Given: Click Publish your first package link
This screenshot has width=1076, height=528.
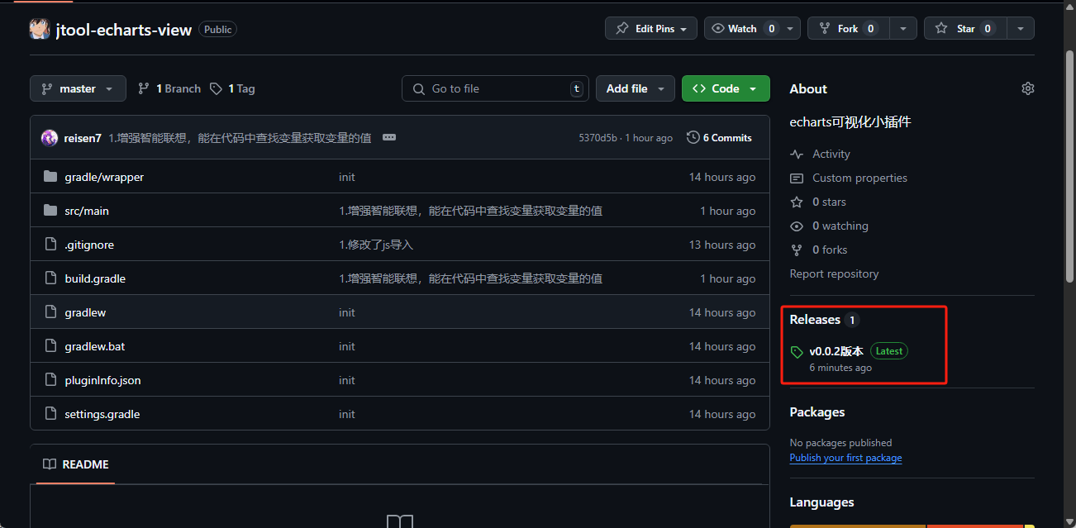Looking at the screenshot, I should point(845,458).
